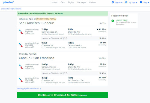Click the American Airlines logo for Cancun departure flight
The height and width of the screenshot is (103, 150).
(21, 67)
